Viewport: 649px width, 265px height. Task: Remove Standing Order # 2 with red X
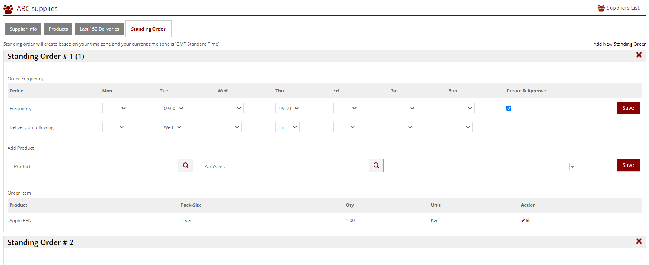pos(639,241)
